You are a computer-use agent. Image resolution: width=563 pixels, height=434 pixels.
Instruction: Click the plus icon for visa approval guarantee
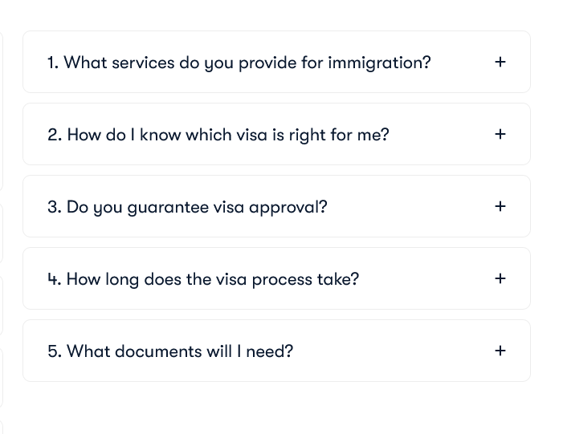point(500,206)
